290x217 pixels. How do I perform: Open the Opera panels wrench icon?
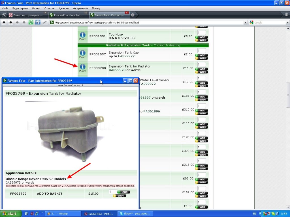click(x=4, y=15)
